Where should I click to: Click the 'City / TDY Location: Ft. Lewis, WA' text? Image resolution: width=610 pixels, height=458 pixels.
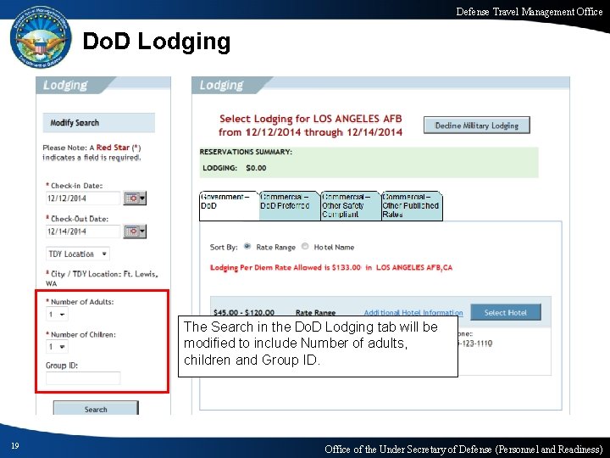tap(102, 278)
